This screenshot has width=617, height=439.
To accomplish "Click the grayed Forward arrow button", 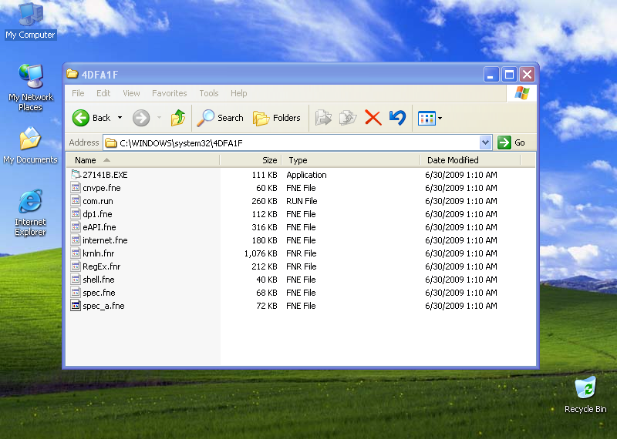I will pos(141,118).
